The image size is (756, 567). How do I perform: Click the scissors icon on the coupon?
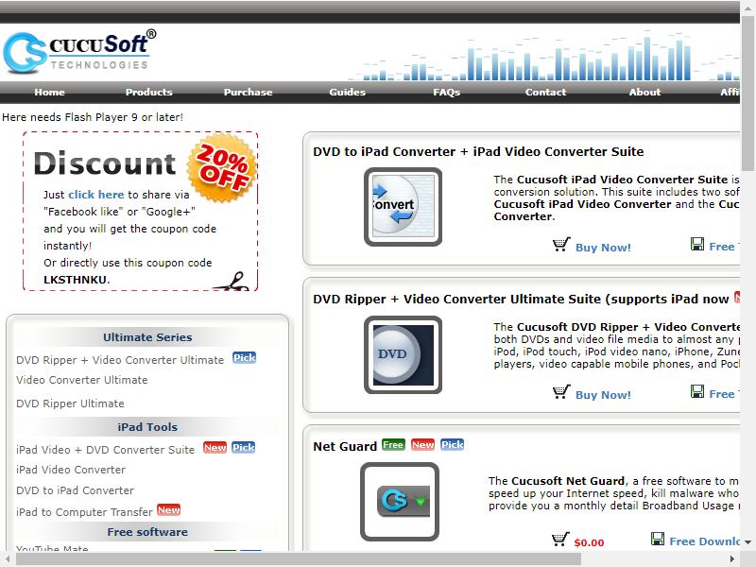click(232, 282)
